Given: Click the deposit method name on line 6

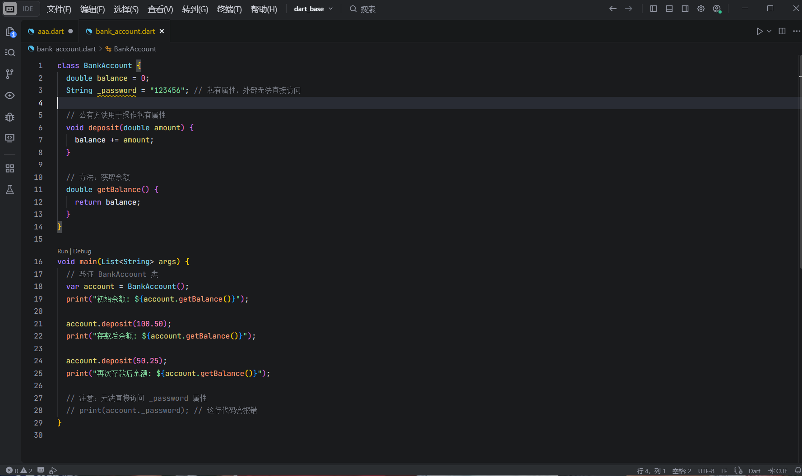Looking at the screenshot, I should (103, 128).
